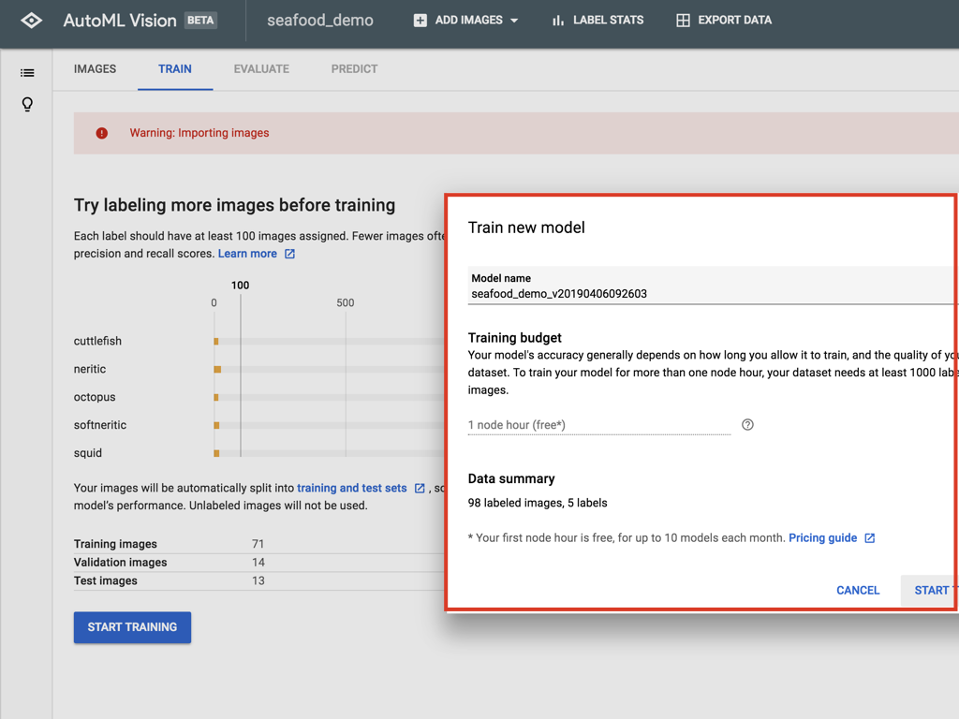Click the help question mark icon by node hour
Image resolution: width=959 pixels, height=719 pixels.
coord(747,425)
